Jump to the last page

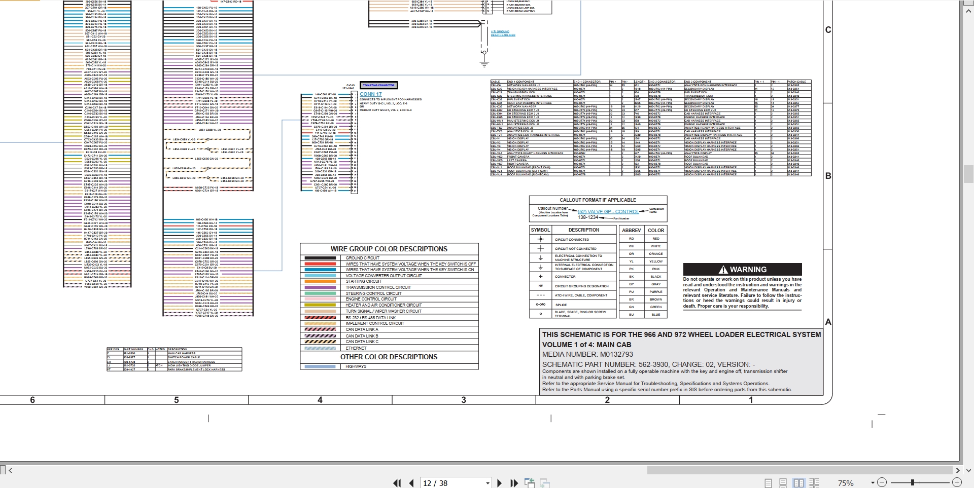click(x=514, y=483)
